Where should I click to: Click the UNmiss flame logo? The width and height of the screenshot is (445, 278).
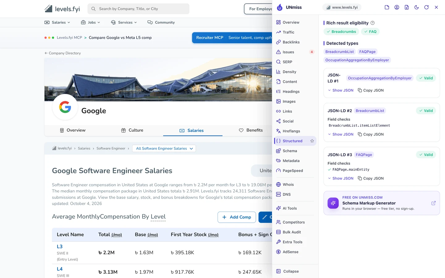tap(280, 7)
